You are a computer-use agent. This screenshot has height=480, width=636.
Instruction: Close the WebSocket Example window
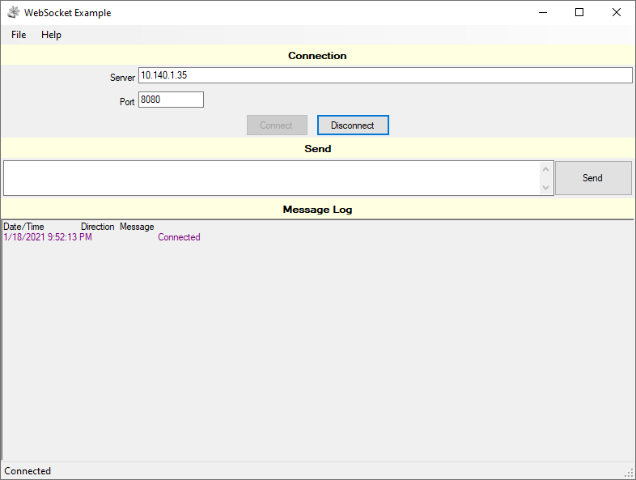(616, 13)
